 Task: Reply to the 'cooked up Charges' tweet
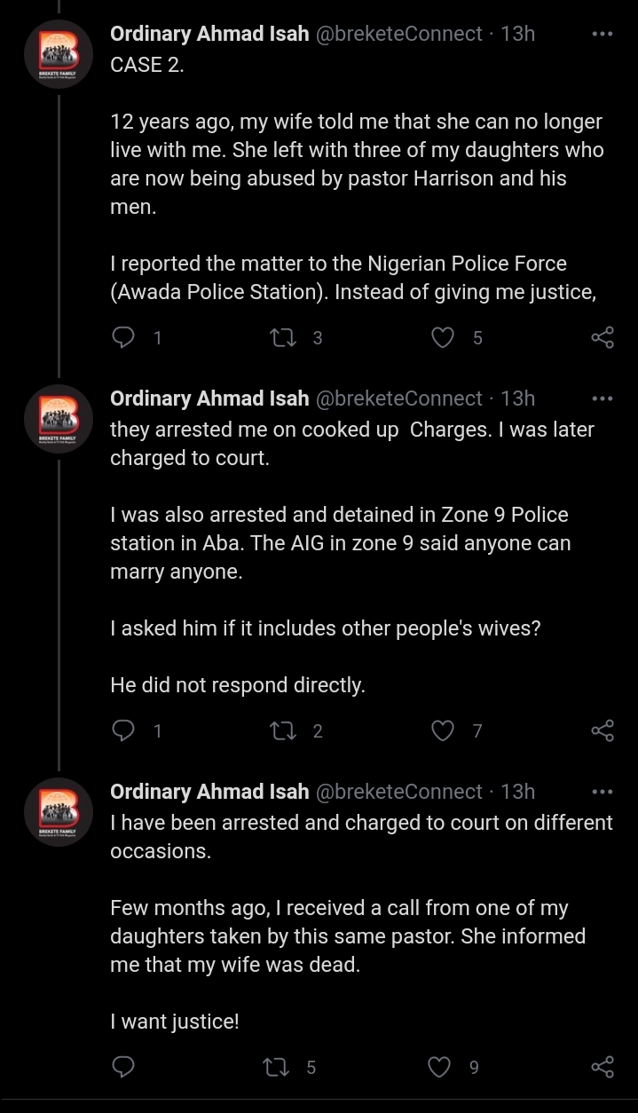(x=124, y=730)
